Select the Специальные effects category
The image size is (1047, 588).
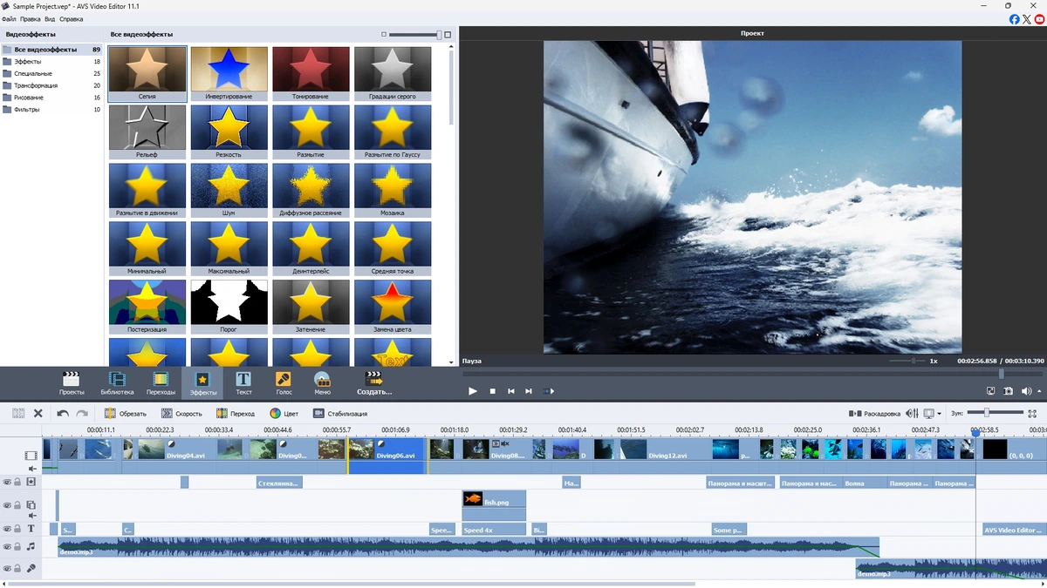tap(33, 73)
